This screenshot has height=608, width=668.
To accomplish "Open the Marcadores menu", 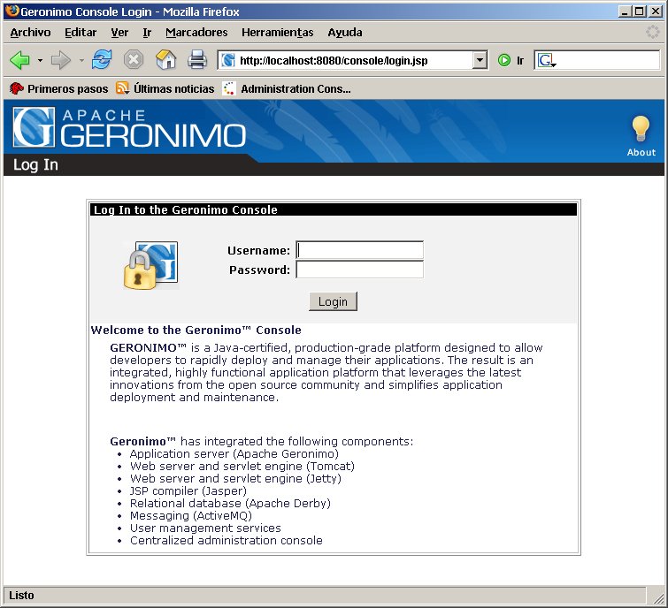I will 196,33.
